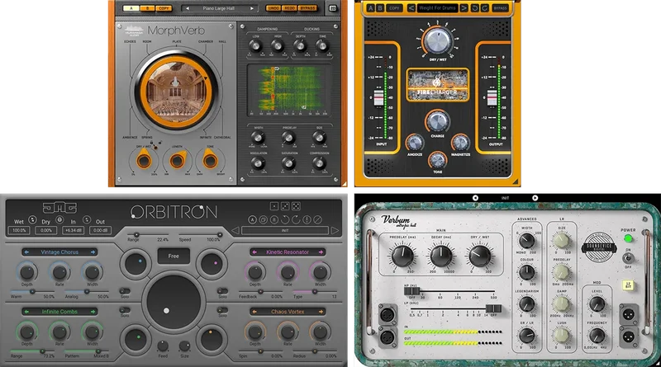Click the redo arrow icon in Firecharger

(484, 8)
